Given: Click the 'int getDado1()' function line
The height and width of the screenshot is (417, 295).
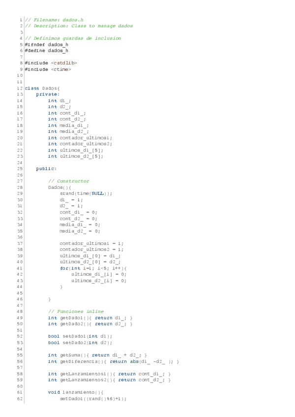Looking at the screenshot, I should [90, 318].
